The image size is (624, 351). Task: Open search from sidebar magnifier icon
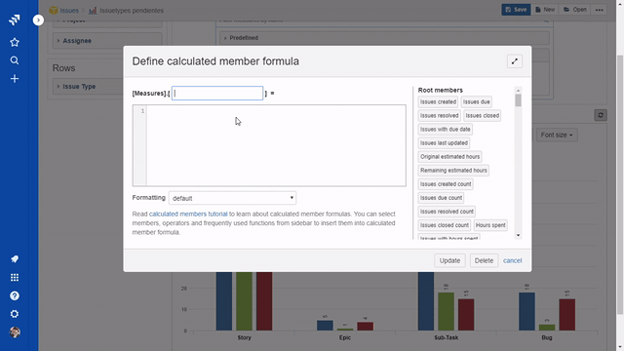(15, 60)
